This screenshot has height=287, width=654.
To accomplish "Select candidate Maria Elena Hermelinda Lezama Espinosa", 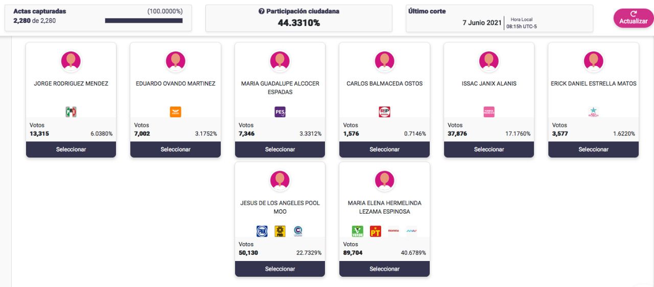I will (384, 269).
